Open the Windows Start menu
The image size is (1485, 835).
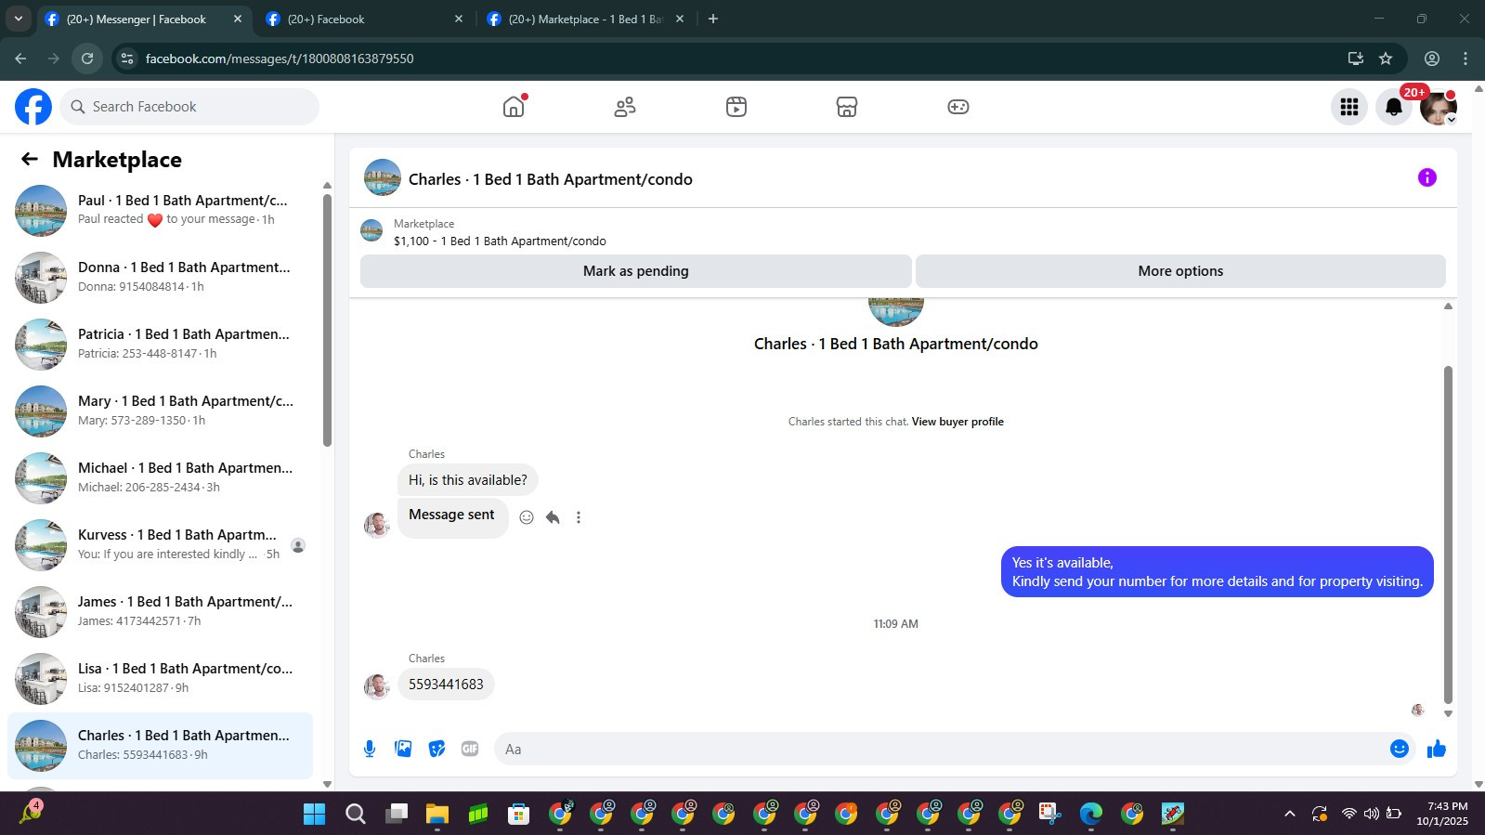coord(315,815)
